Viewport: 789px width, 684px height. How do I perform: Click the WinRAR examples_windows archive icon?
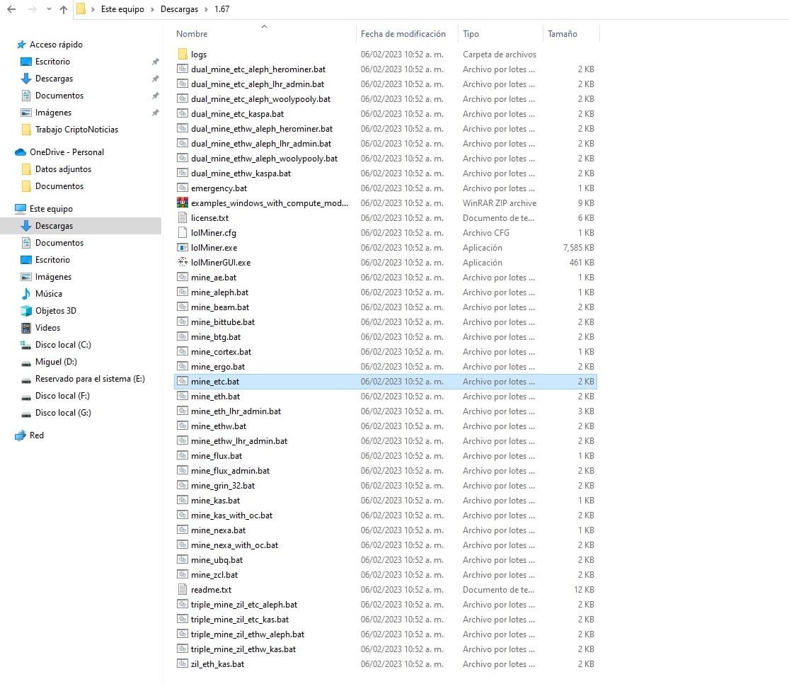[183, 203]
